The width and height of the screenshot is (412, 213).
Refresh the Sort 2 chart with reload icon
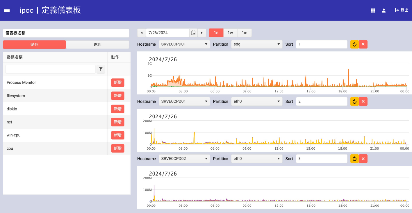(354, 102)
